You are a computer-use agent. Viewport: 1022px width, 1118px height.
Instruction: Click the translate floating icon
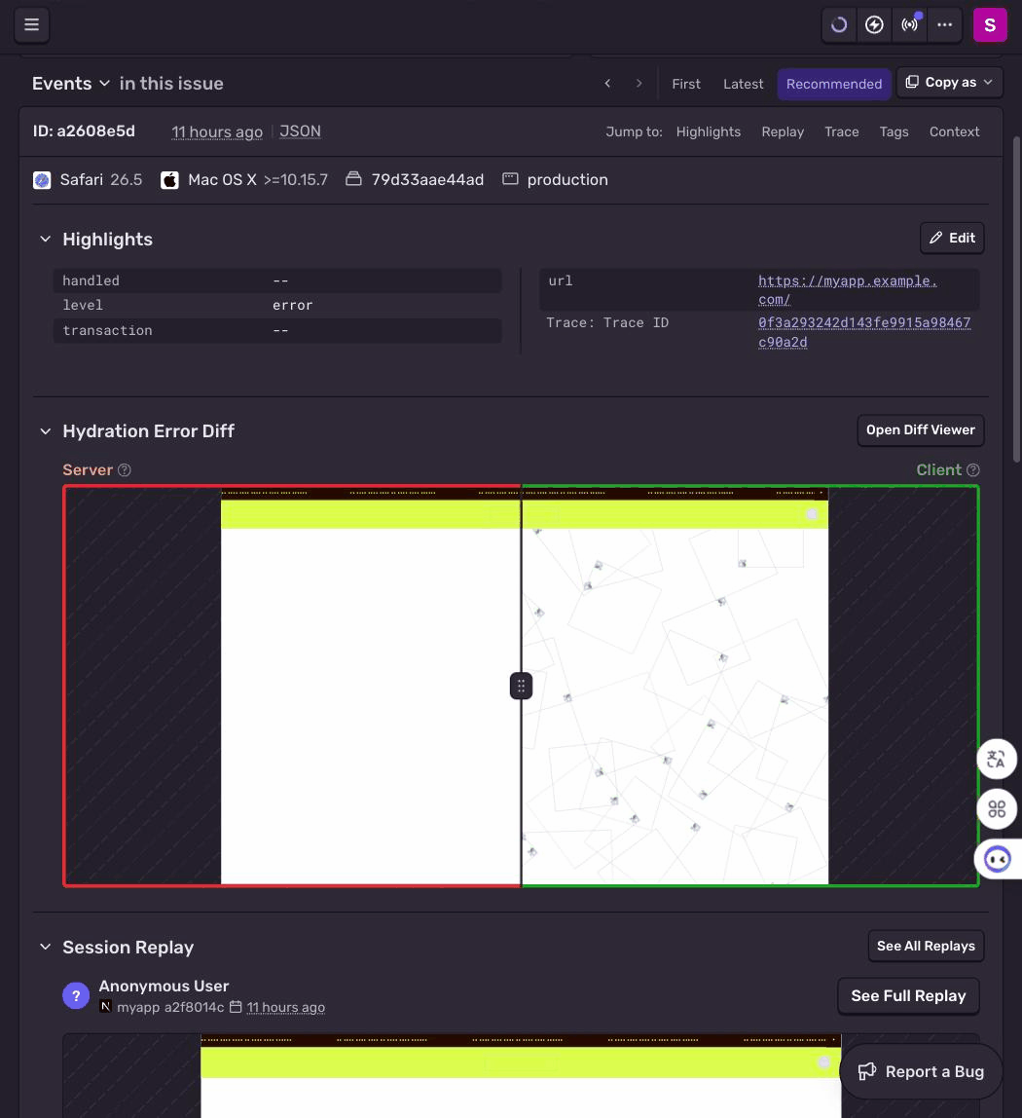(x=997, y=760)
